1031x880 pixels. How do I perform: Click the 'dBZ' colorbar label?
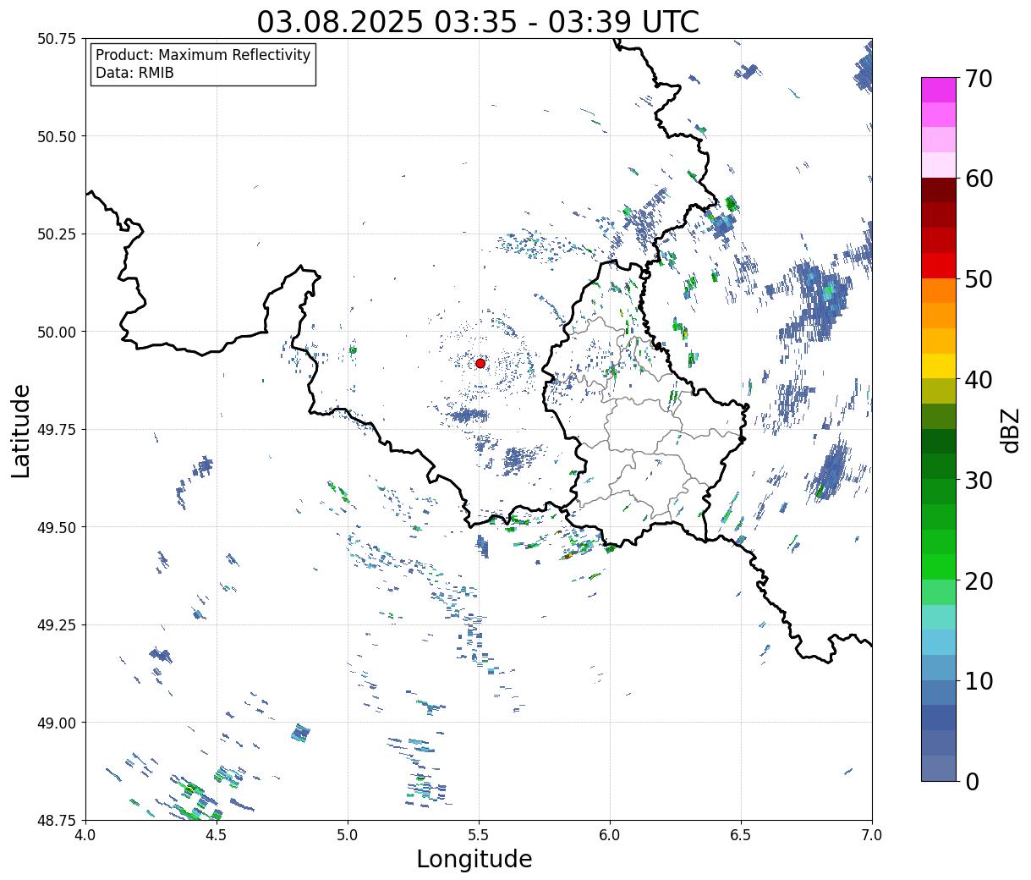(x=1010, y=430)
